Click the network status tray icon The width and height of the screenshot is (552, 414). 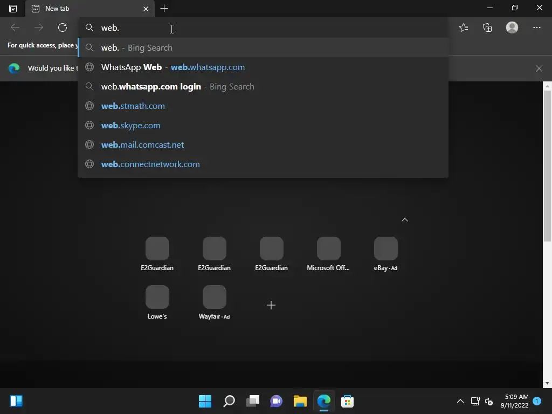tap(475, 401)
